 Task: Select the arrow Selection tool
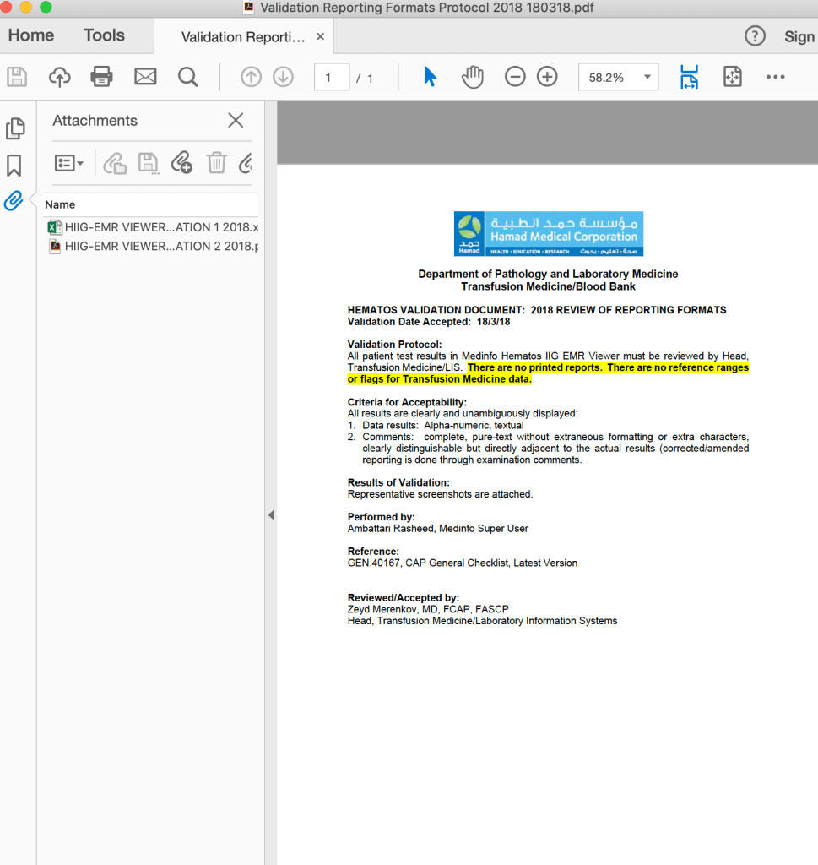430,77
